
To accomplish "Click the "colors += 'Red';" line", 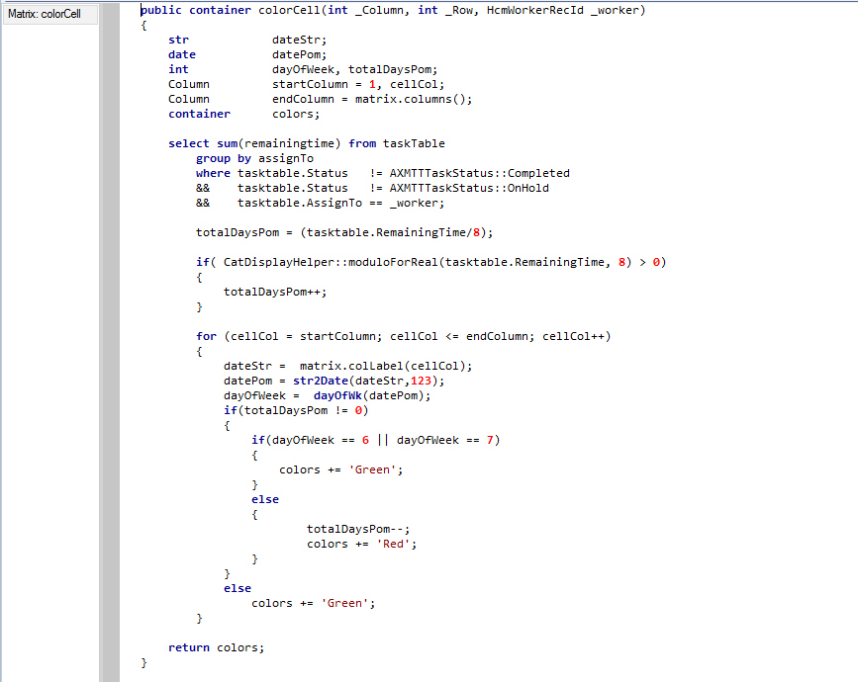I will pos(361,544).
